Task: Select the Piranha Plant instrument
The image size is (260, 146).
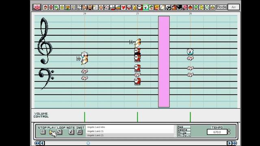Action: tap(129, 7)
